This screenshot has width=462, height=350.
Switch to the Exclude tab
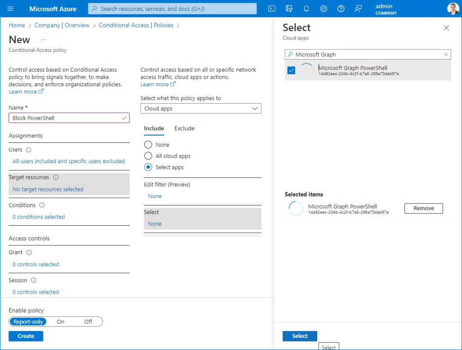point(185,128)
